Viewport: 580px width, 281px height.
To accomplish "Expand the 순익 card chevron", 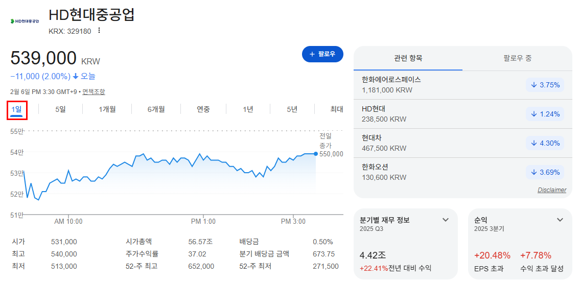I will 560,220.
